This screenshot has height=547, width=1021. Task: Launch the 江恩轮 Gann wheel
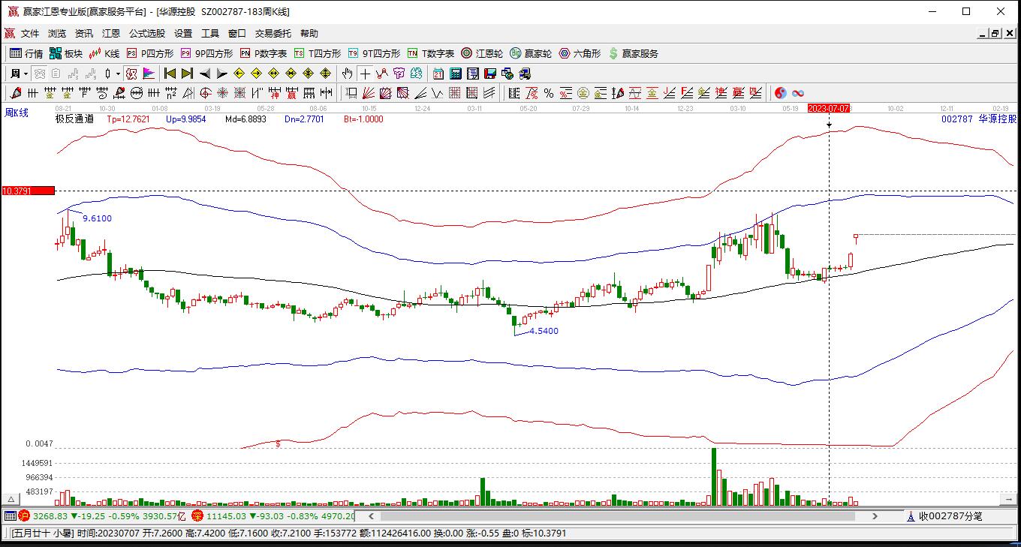482,53
